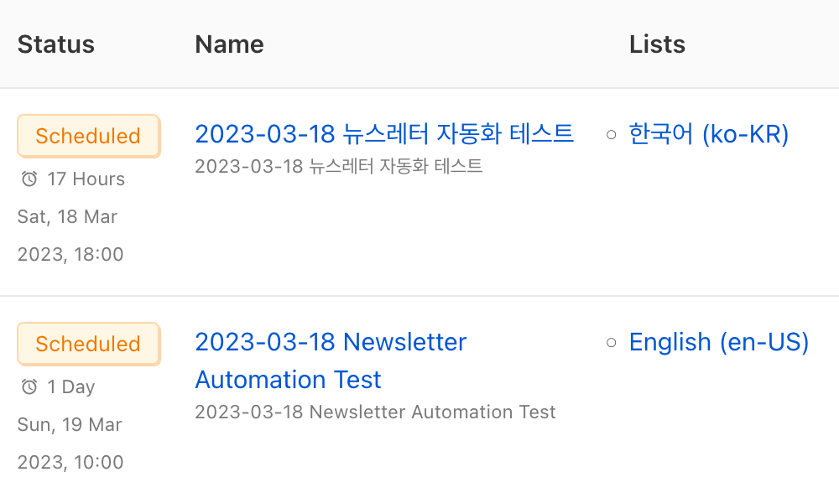Open the 2023-03-18 Newsletter Automation Test campaign link

pyautogui.click(x=331, y=360)
